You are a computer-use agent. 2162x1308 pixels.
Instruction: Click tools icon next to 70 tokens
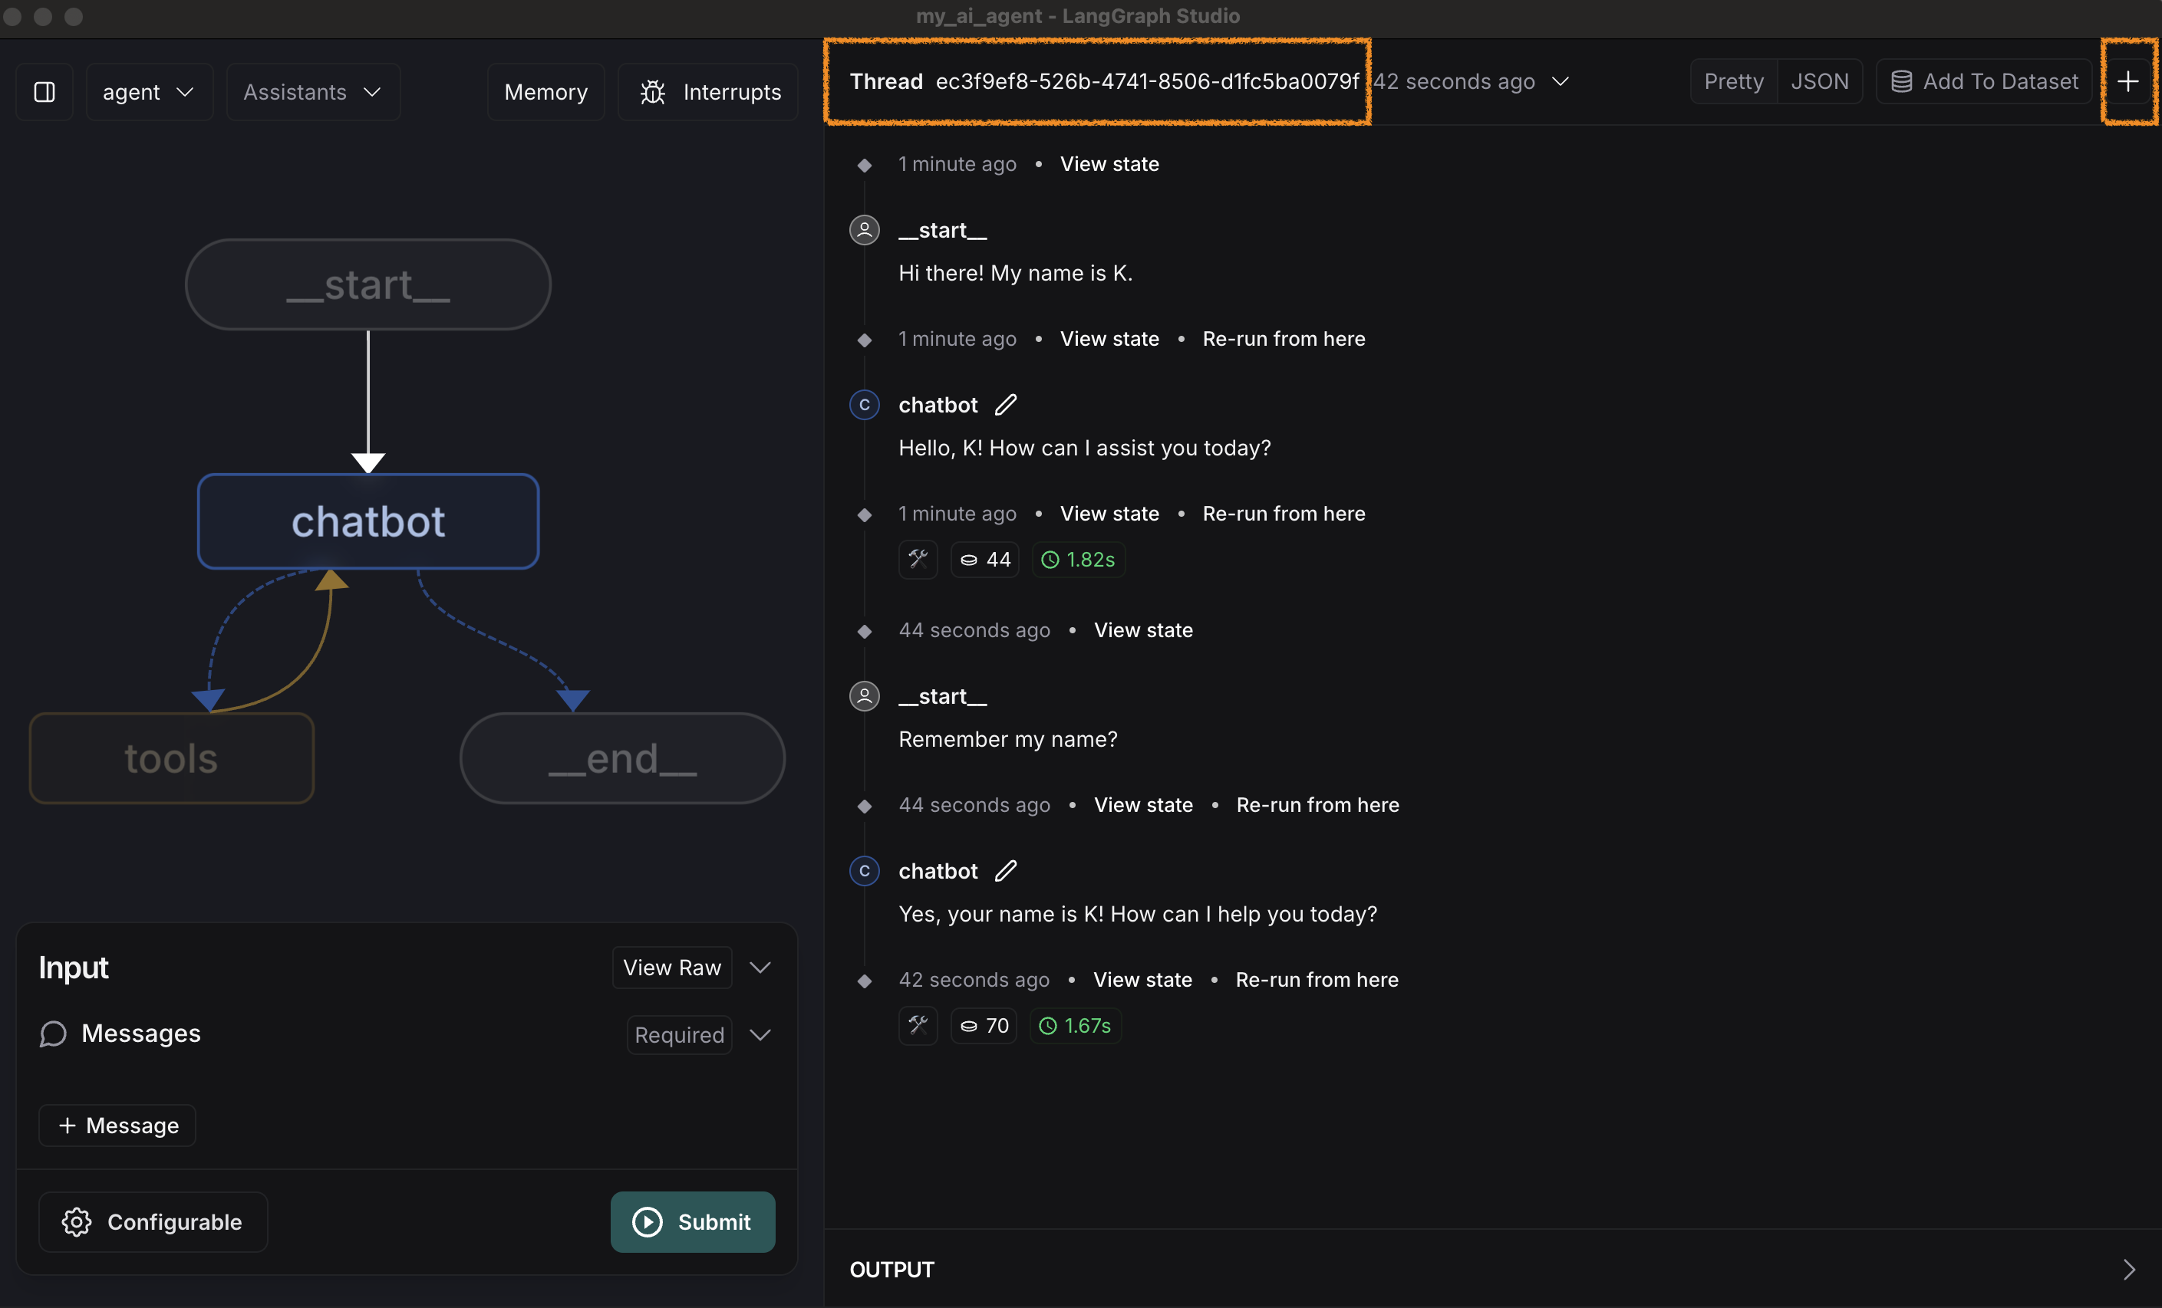pyautogui.click(x=918, y=1025)
